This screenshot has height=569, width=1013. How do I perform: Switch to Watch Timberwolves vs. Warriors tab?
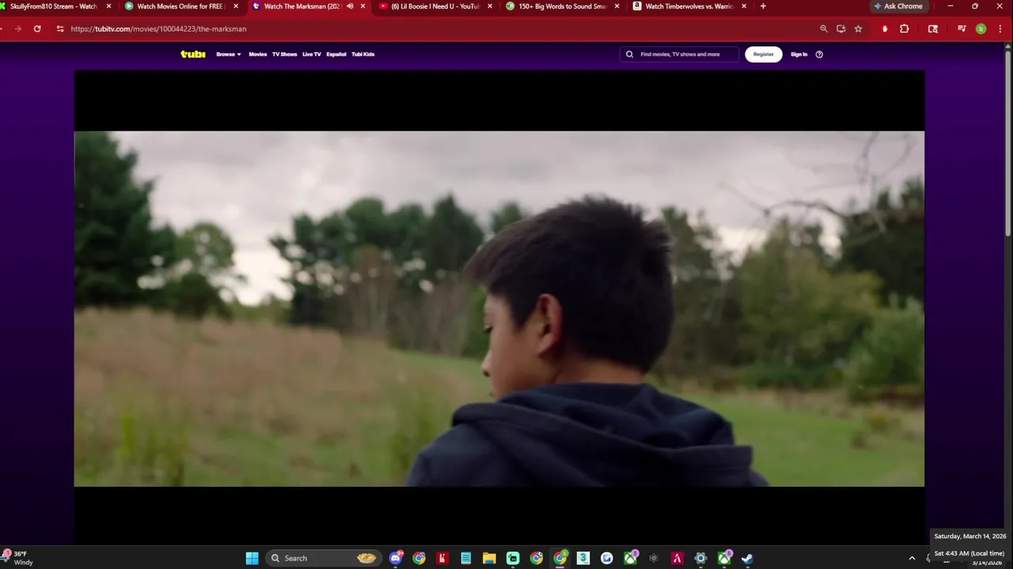coord(689,6)
